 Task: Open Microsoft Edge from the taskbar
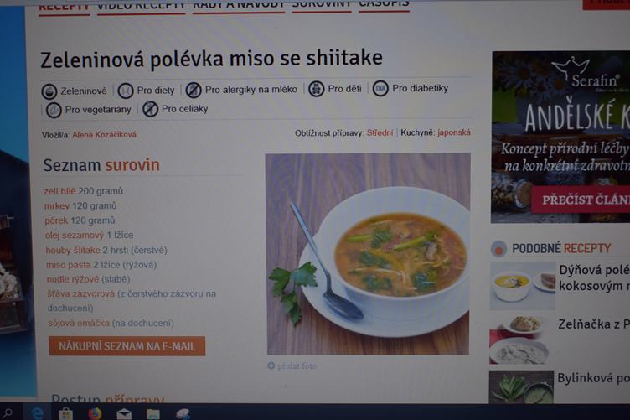click(x=37, y=413)
